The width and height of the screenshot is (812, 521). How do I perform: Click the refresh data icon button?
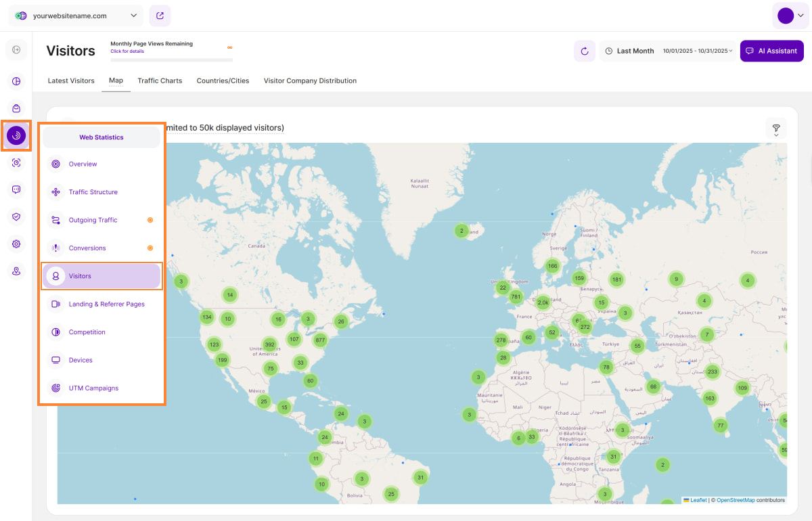585,51
